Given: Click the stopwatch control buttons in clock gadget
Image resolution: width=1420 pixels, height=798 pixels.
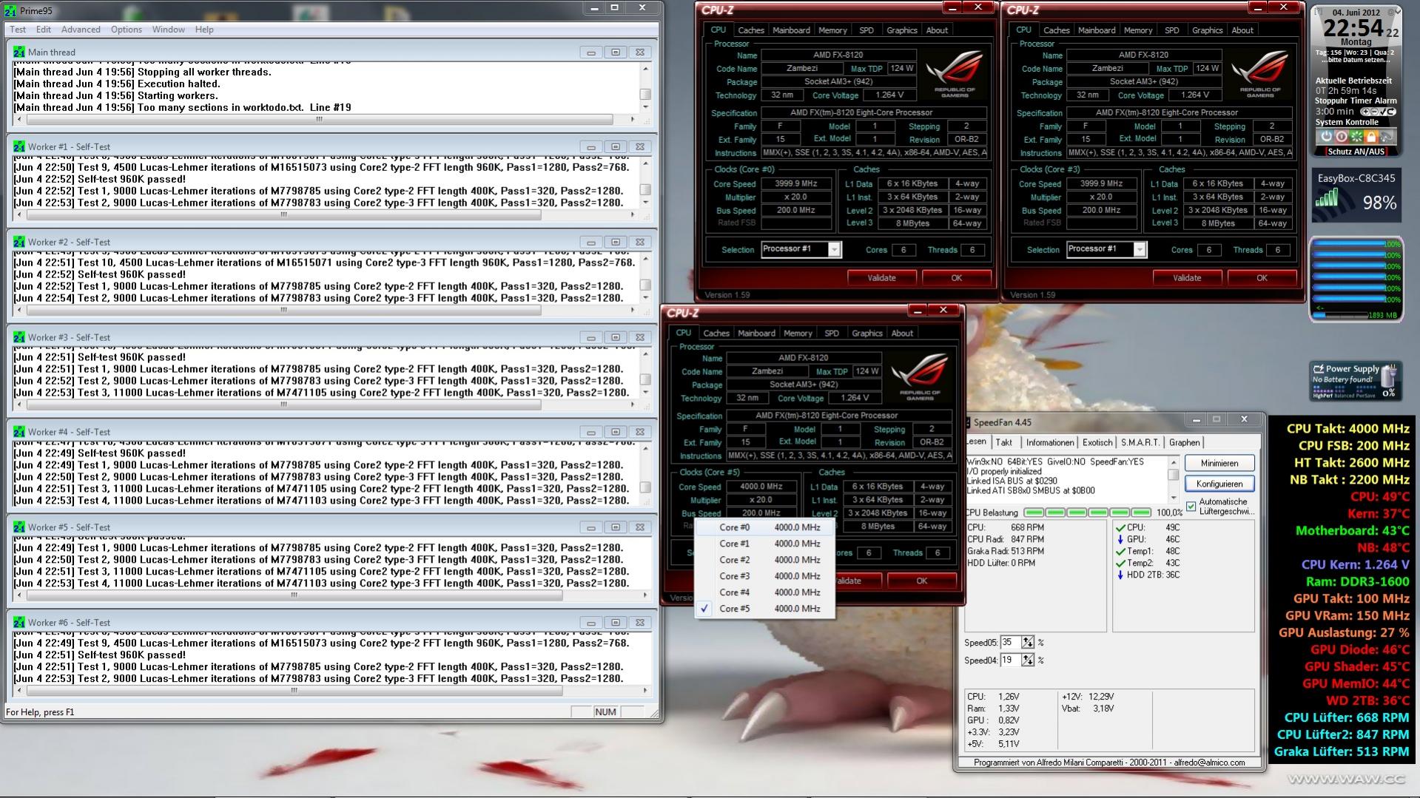Looking at the screenshot, I should tap(1378, 112).
